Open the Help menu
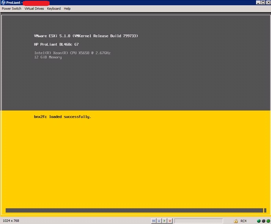Screen dimensions: 271x224 pos(67,9)
